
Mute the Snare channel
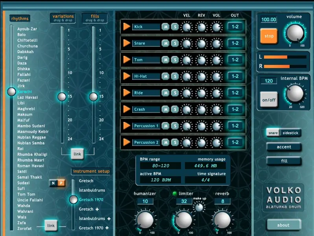pyautogui.click(x=166, y=43)
